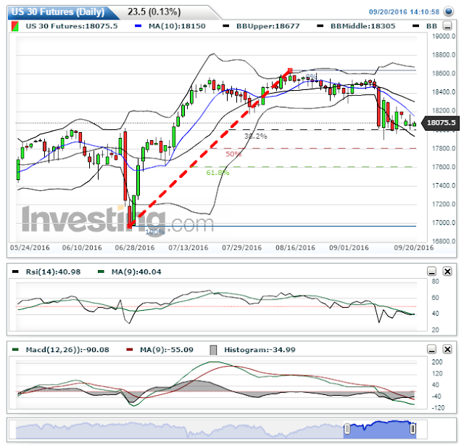This screenshot has width=464, height=448.
Task: Click the BBUpper legend marker
Action: click(x=225, y=26)
